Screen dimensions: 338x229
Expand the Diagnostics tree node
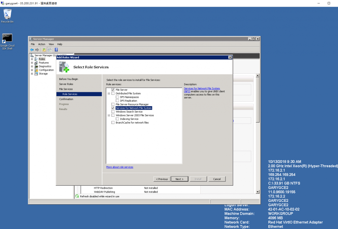[x=32, y=66]
